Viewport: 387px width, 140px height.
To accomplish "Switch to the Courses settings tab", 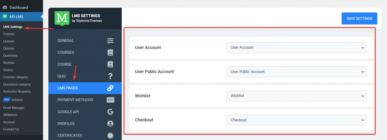I will [85, 52].
